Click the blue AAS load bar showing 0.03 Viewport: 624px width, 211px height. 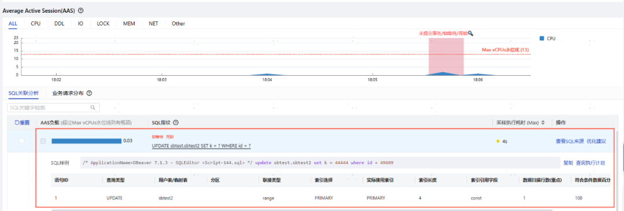click(86, 141)
